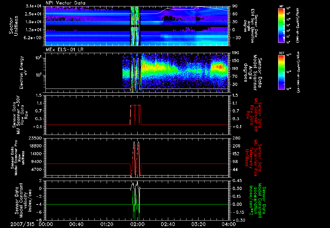The width and height of the screenshot is (330, 228).
Task: Click the 00:40 time axis label
Action: tap(76, 224)
